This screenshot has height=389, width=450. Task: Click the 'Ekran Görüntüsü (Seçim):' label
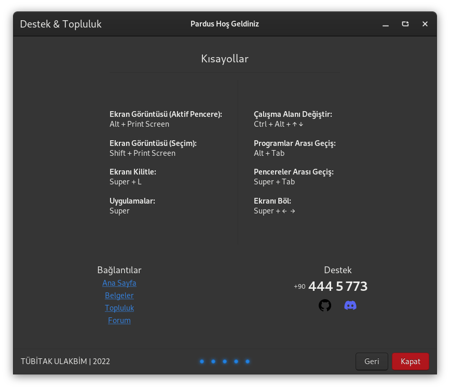coord(153,143)
